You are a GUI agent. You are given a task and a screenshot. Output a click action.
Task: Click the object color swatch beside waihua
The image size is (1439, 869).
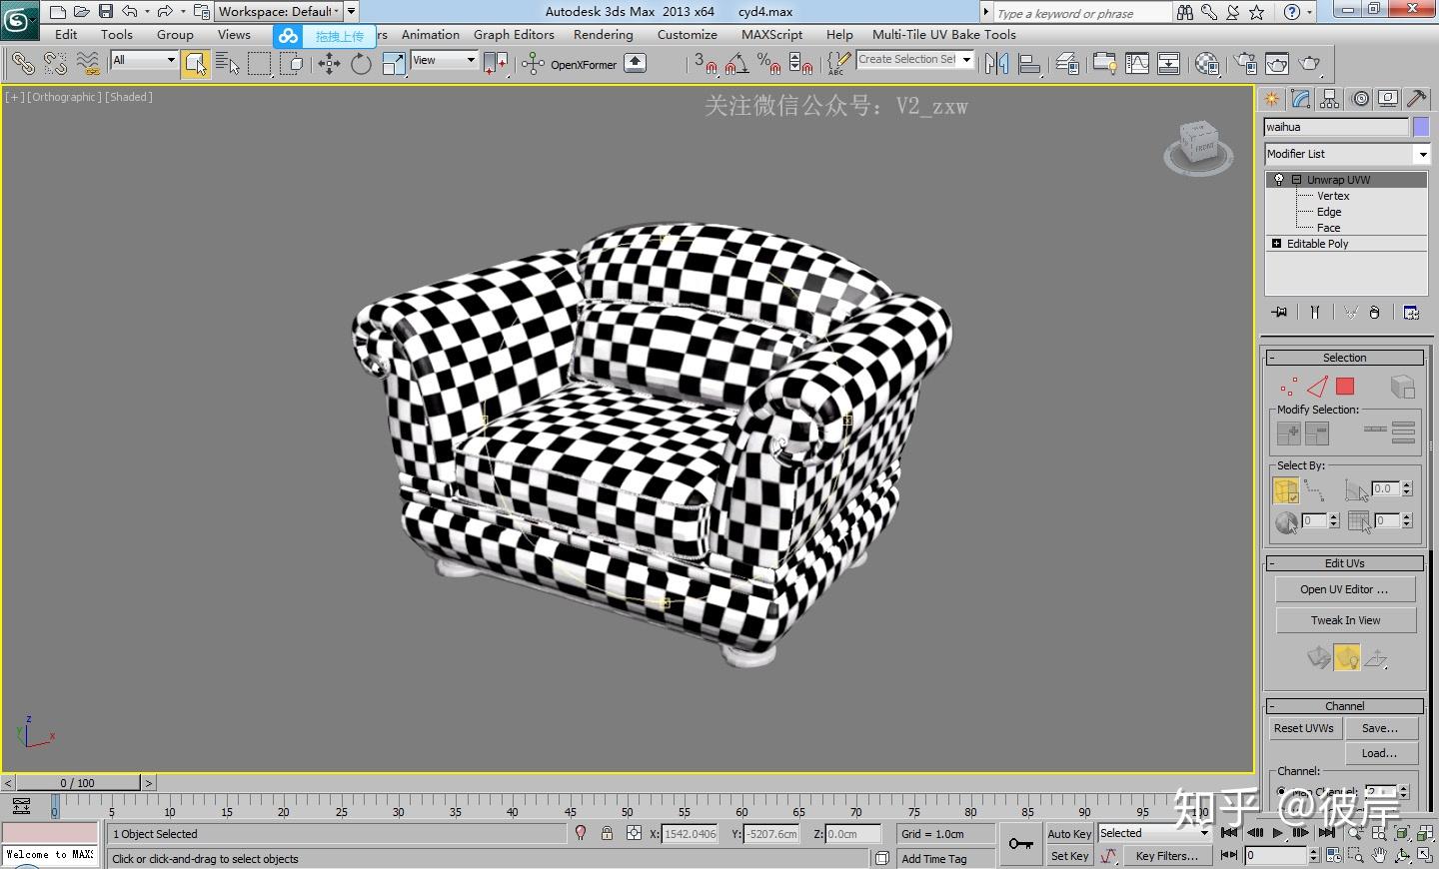click(1421, 127)
